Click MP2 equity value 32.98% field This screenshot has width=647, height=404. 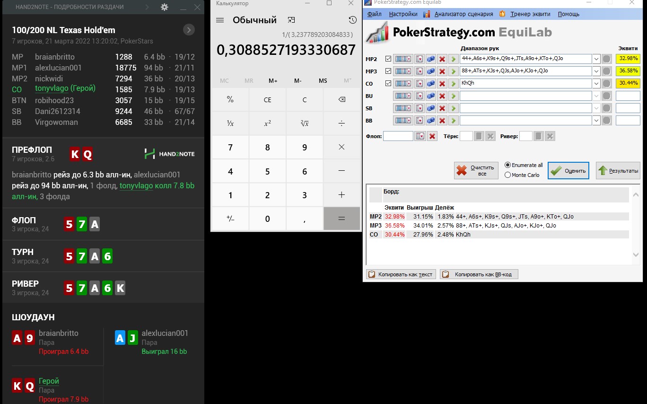coord(628,59)
